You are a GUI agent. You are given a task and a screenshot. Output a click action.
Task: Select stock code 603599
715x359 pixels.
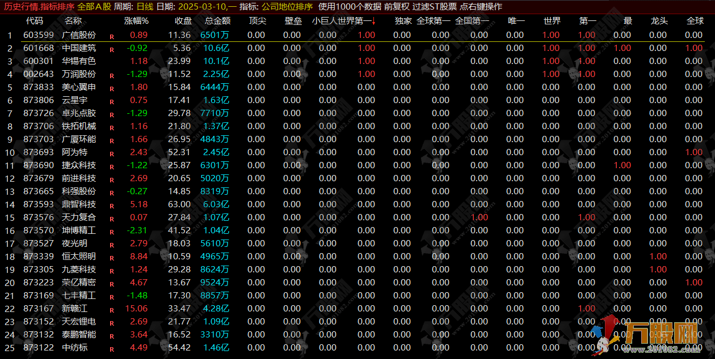point(39,35)
